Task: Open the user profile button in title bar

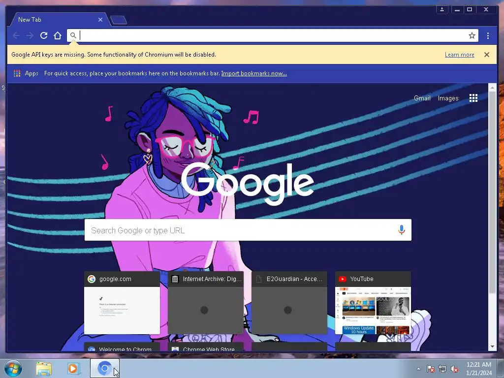Action: (x=442, y=9)
